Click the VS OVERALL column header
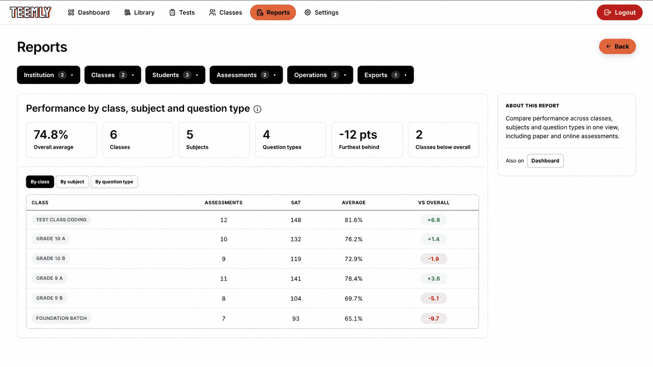This screenshot has height=367, width=653. point(434,203)
